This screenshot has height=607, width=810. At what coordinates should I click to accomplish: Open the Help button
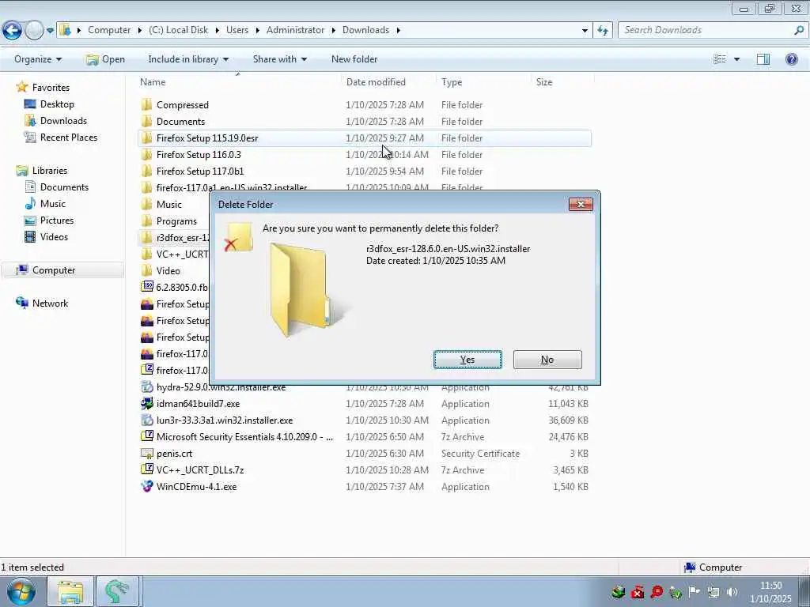791,59
